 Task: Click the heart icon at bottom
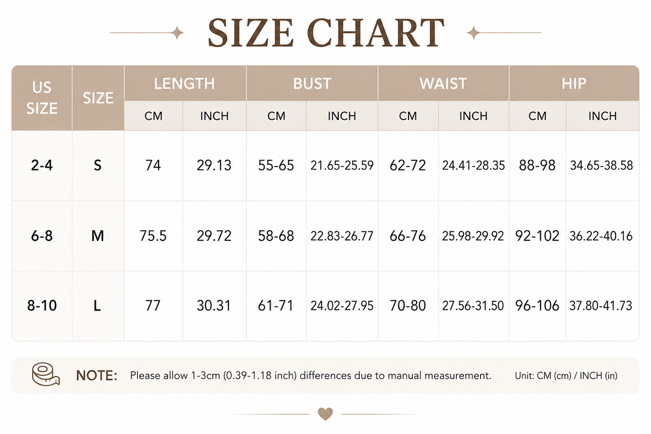click(x=325, y=414)
